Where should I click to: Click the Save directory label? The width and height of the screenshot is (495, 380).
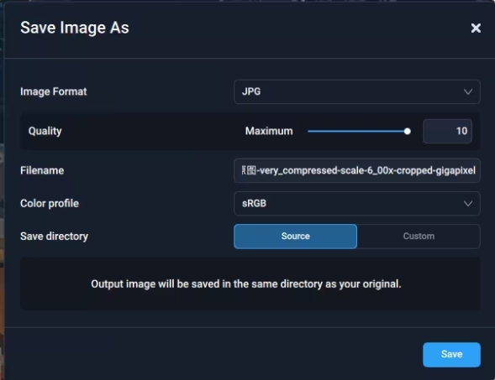54,237
